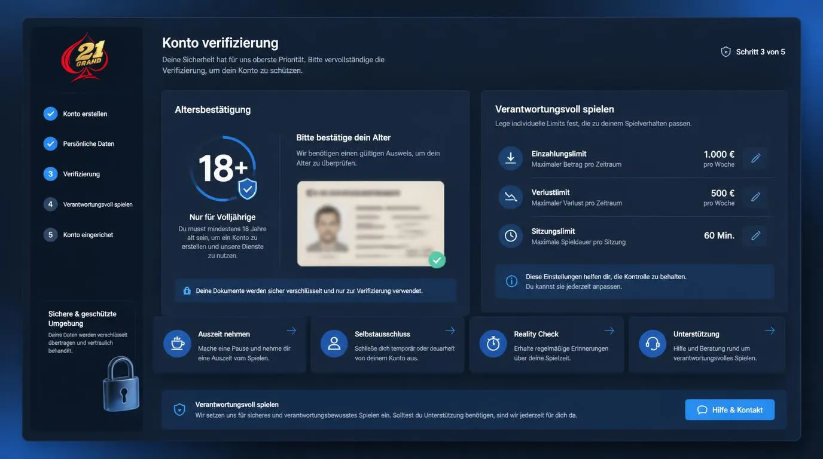The height and width of the screenshot is (459, 823).
Task: Click the Verlustlimit trend-down icon
Action: point(511,197)
